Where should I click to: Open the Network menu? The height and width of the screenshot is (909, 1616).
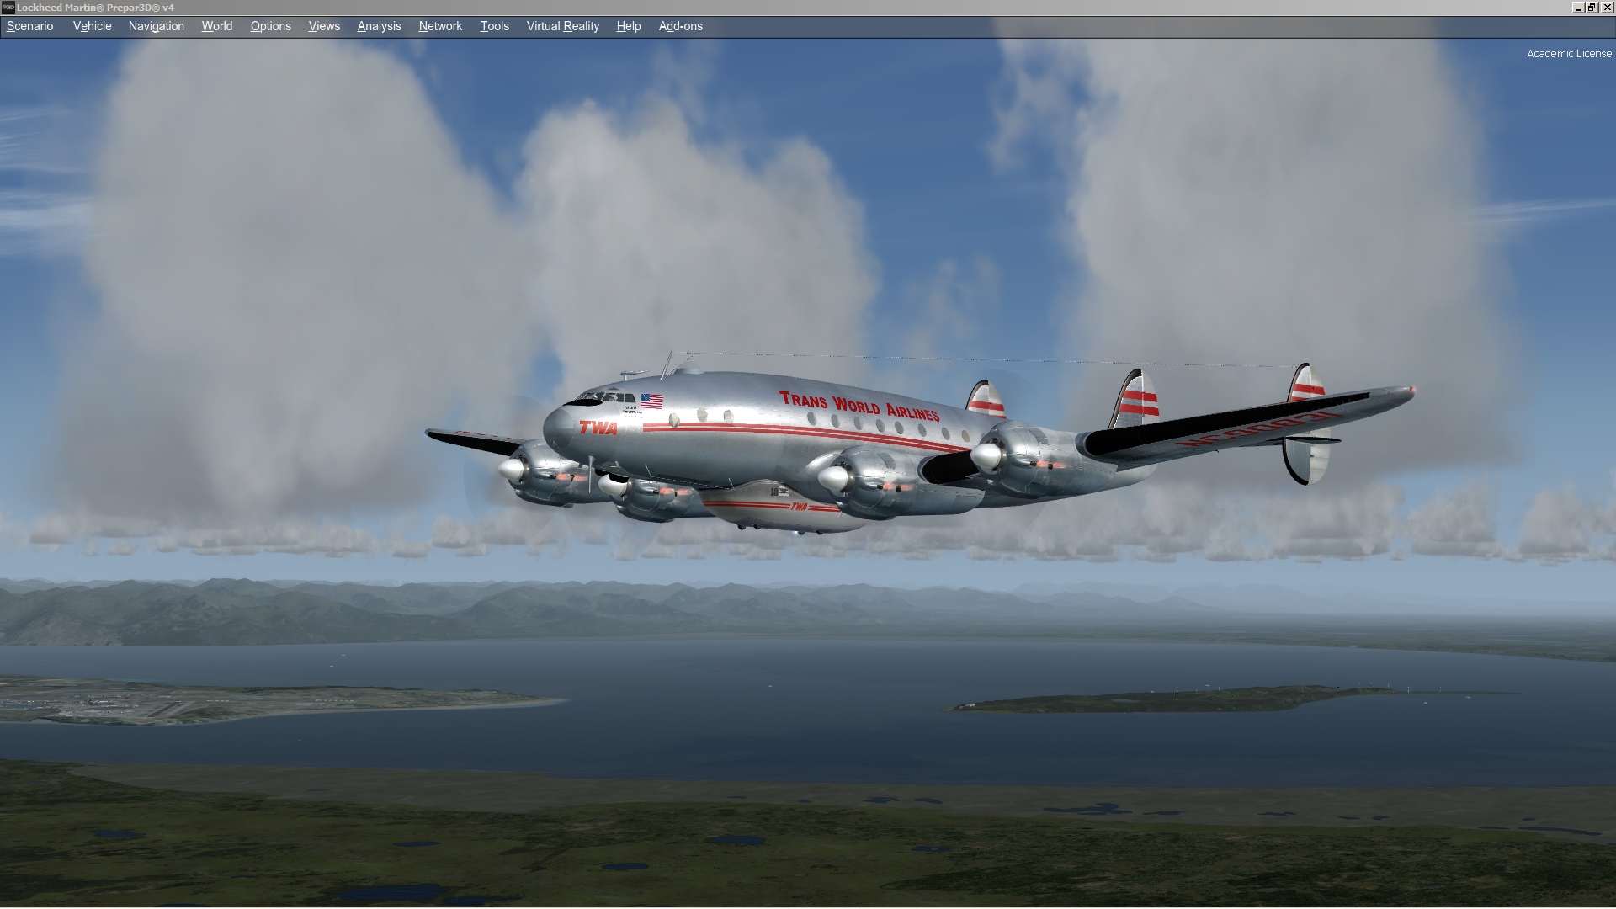tap(440, 26)
